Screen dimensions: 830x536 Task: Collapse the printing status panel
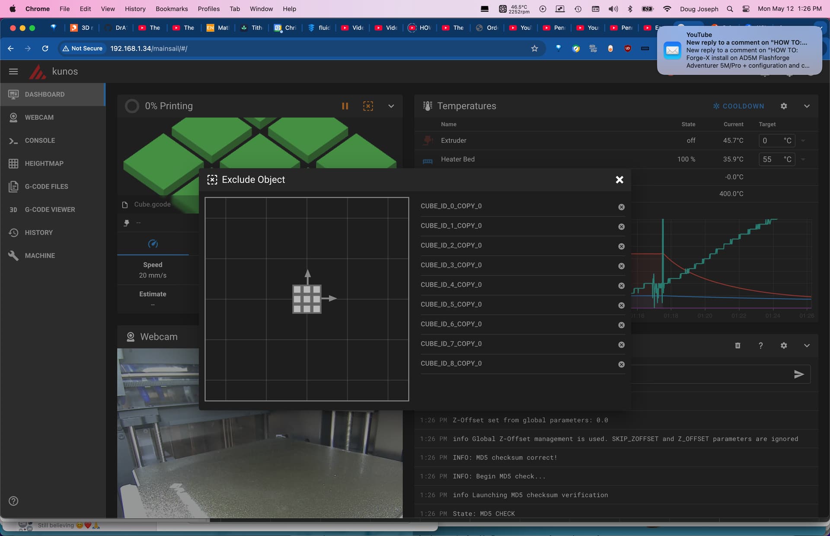pos(391,106)
